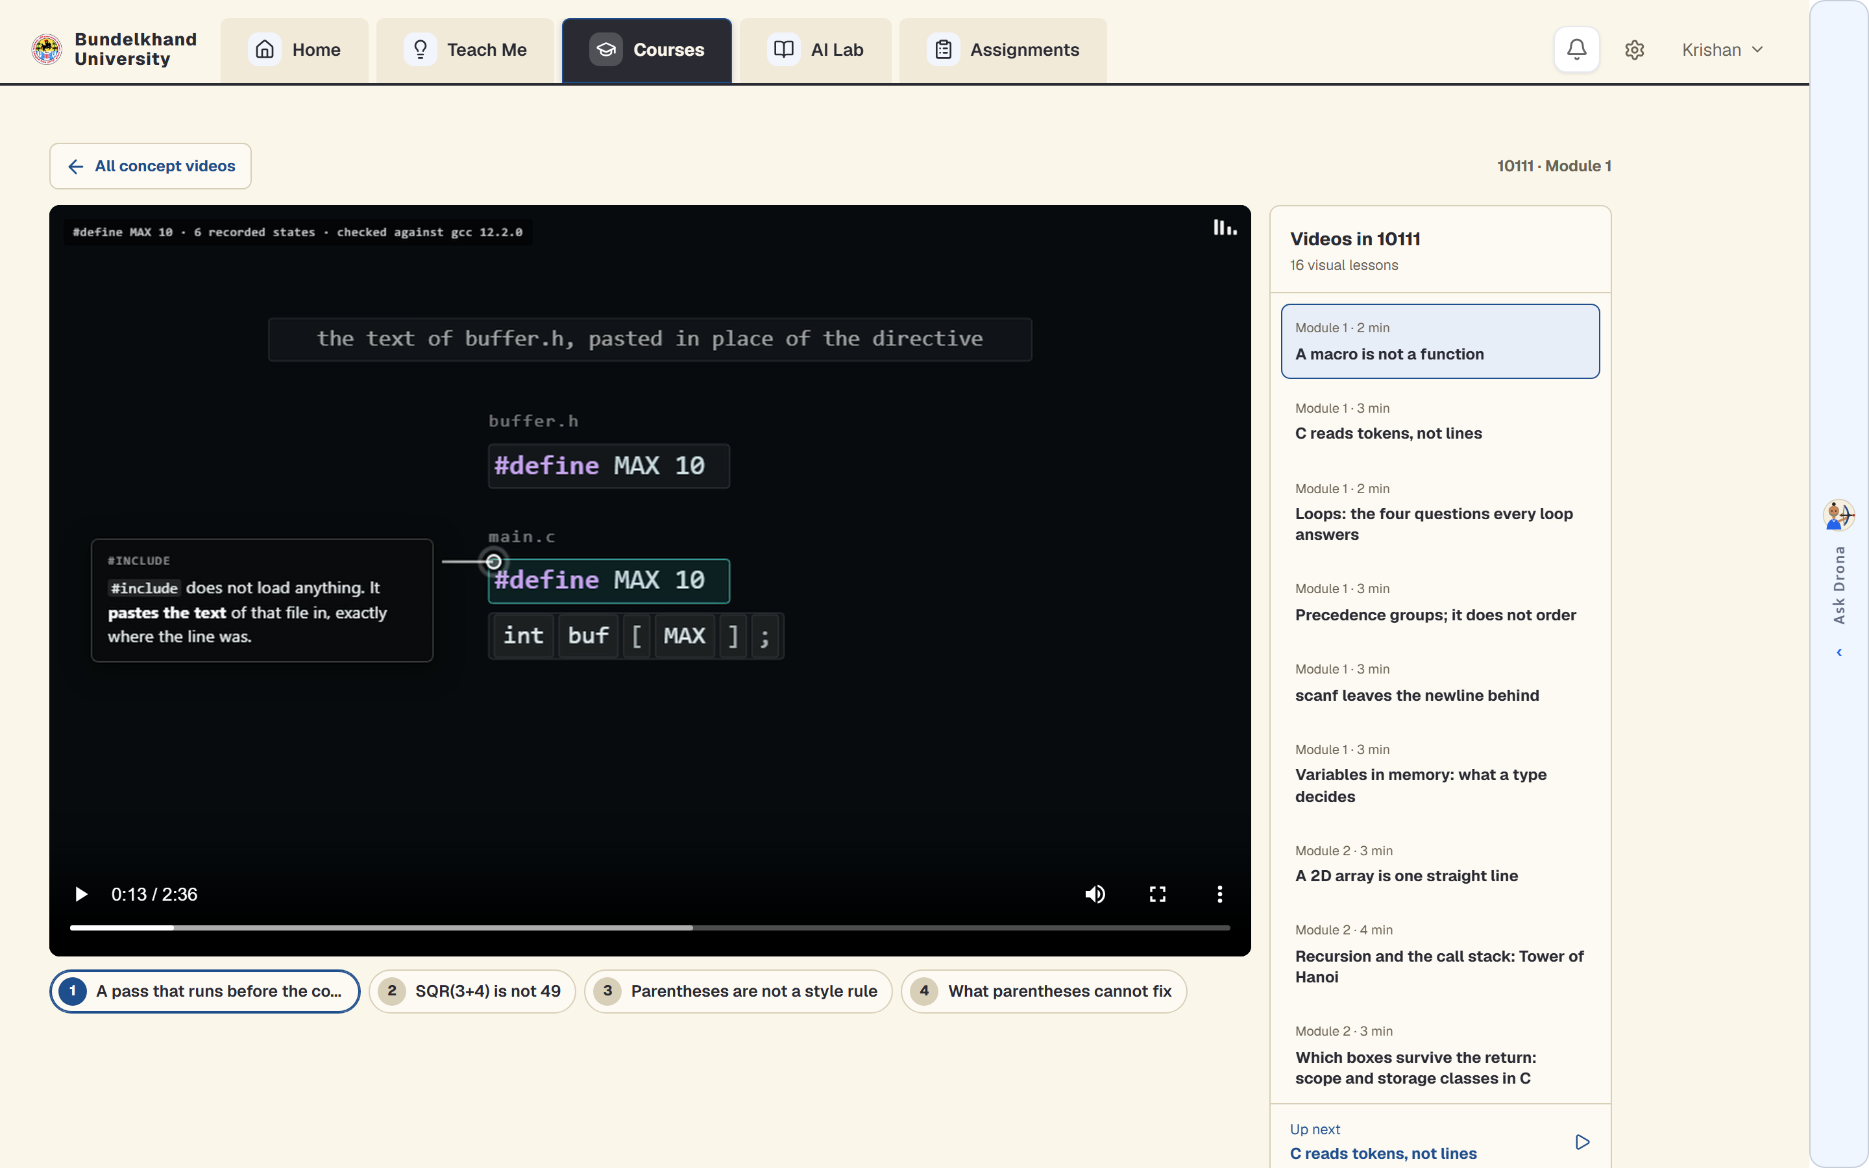Open Loops: the four questions lesson
Viewport: 1869px width, 1168px height.
tap(1439, 512)
